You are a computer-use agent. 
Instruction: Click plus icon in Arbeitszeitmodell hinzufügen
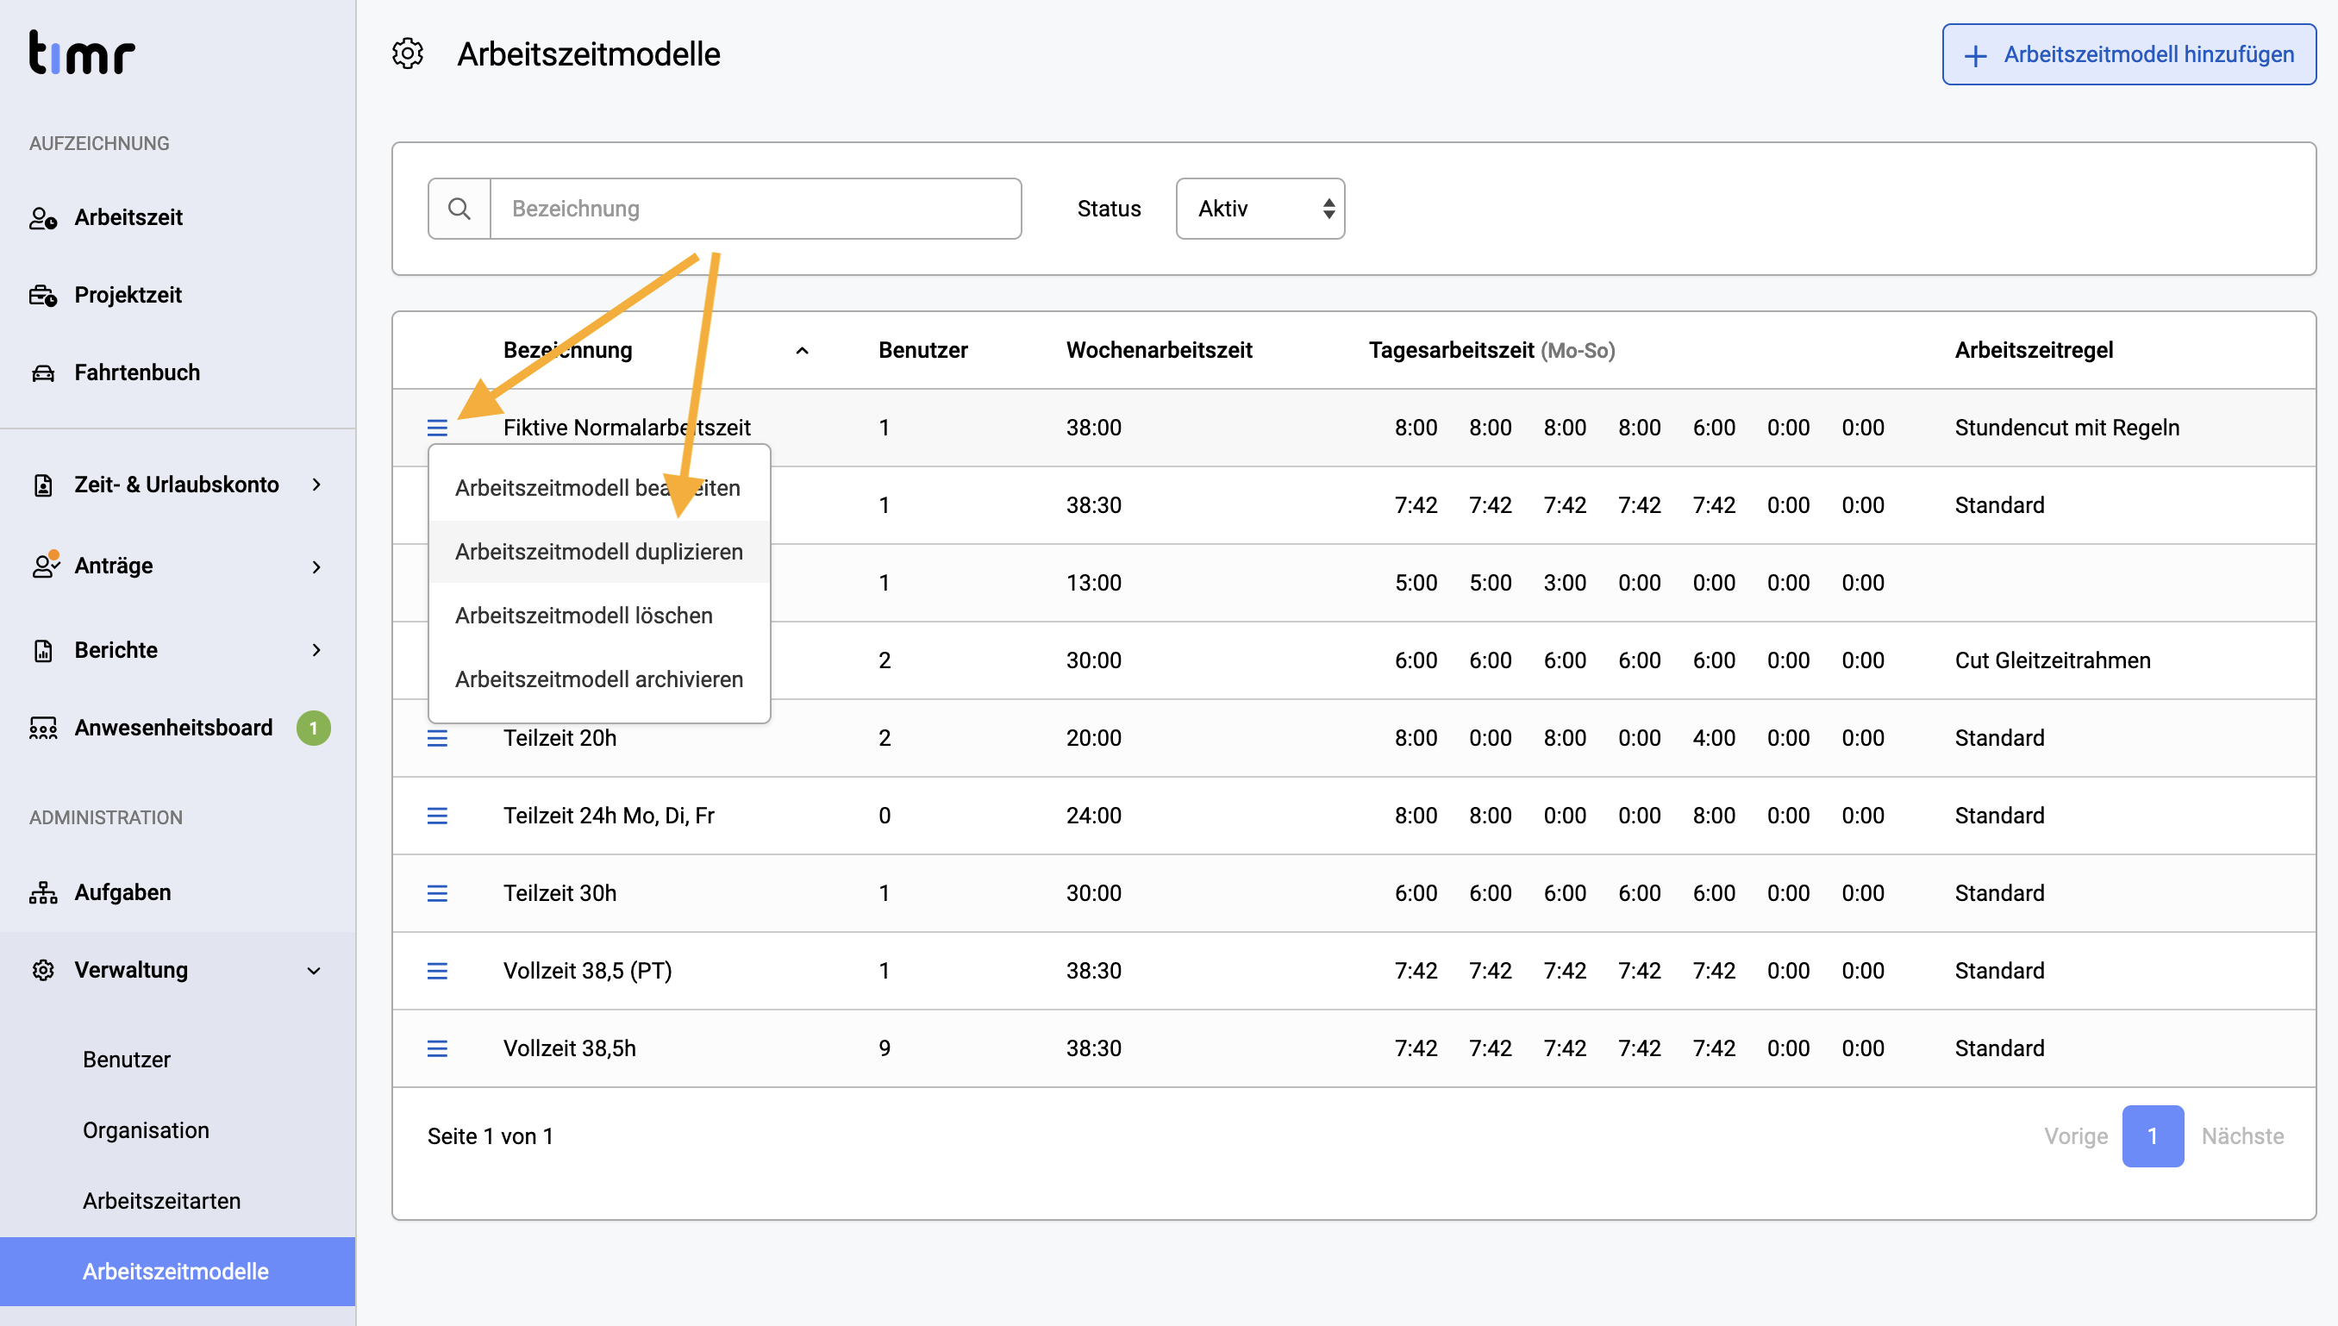pyautogui.click(x=1975, y=55)
